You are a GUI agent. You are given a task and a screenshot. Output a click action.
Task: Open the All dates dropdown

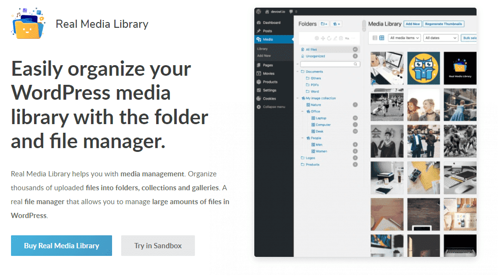[x=441, y=38]
